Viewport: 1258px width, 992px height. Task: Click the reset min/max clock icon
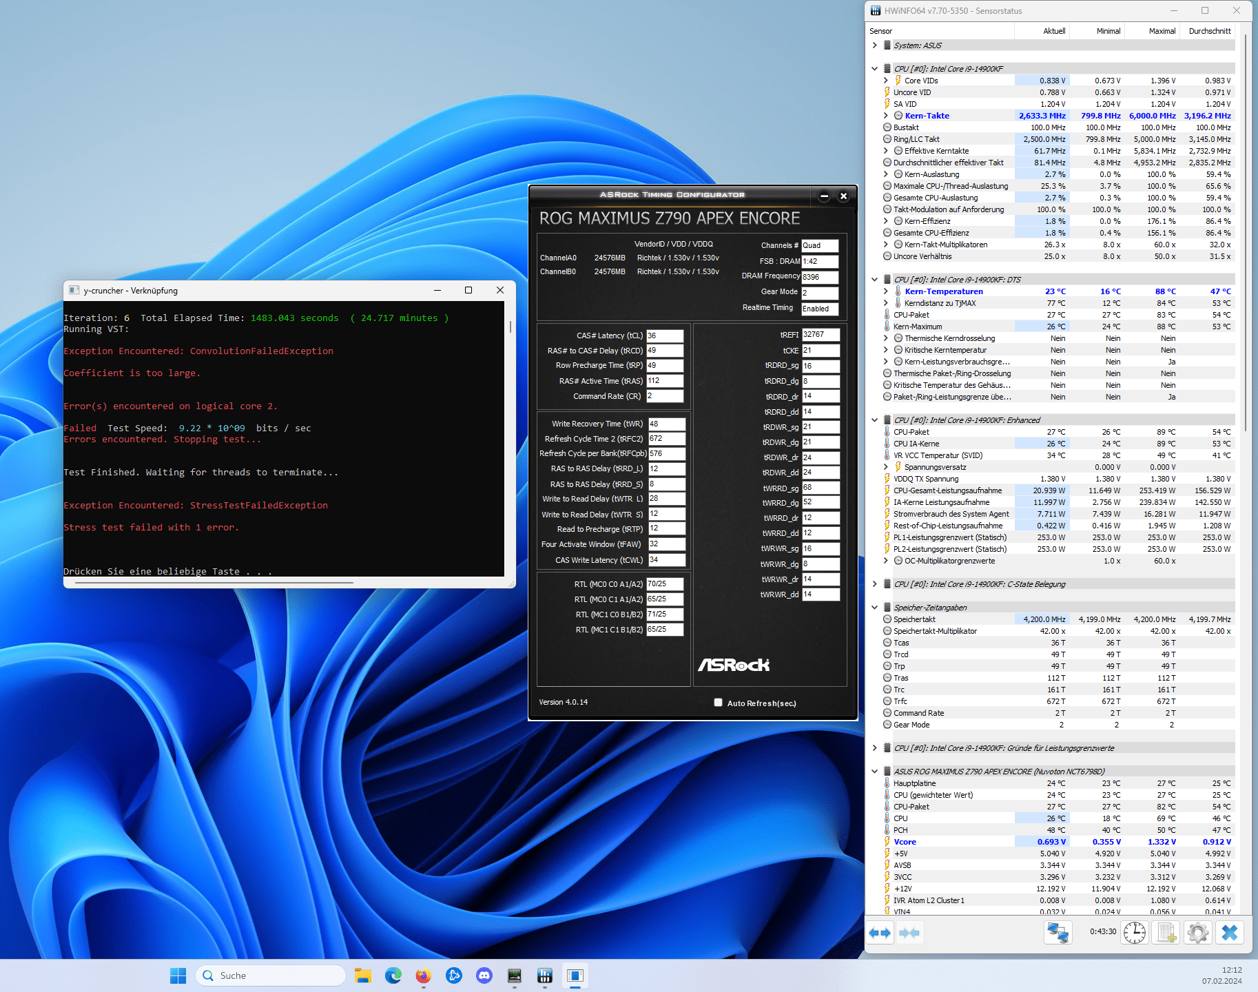[x=1135, y=933]
